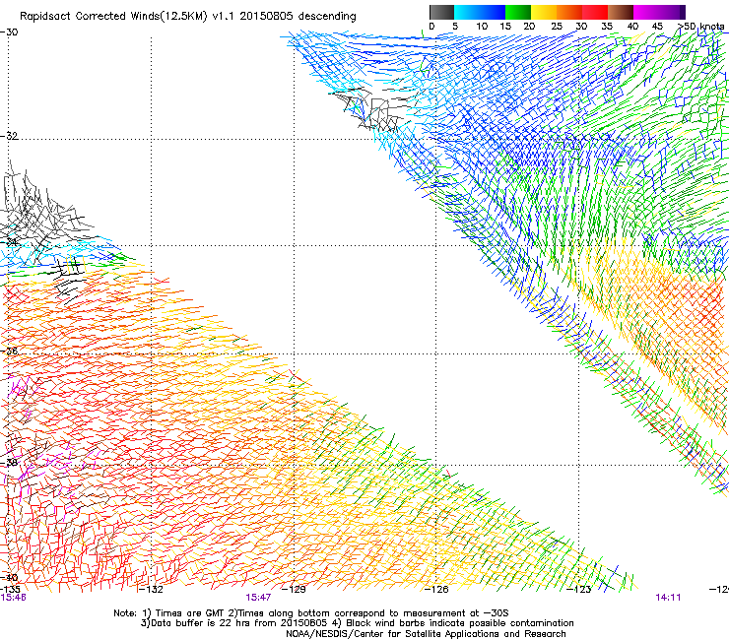Click the '10' label under the color bar
The width and height of the screenshot is (729, 640).
[x=482, y=27]
